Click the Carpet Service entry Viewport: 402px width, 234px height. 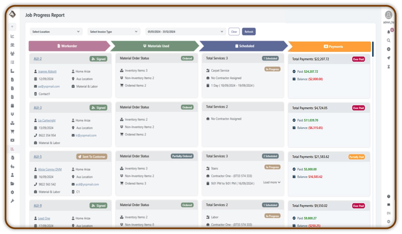coord(220,71)
